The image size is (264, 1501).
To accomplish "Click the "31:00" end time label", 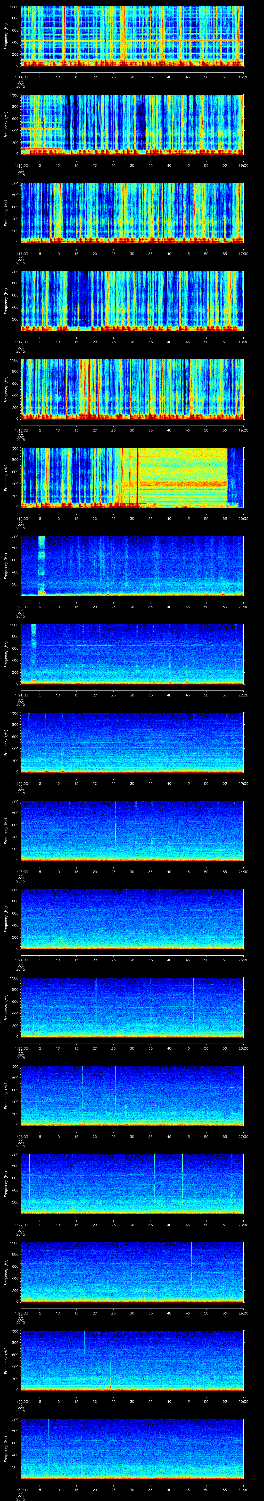I will tap(243, 1489).
